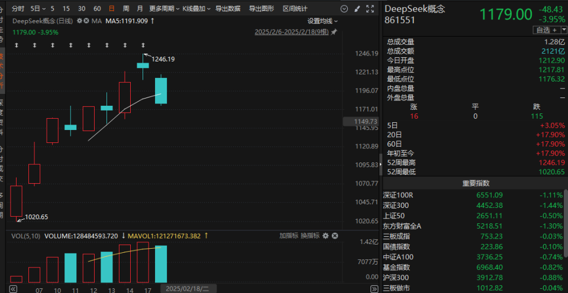This screenshot has width=568, height=293.
Task: Open VOL indicator settings gear
Action: [x=325, y=236]
